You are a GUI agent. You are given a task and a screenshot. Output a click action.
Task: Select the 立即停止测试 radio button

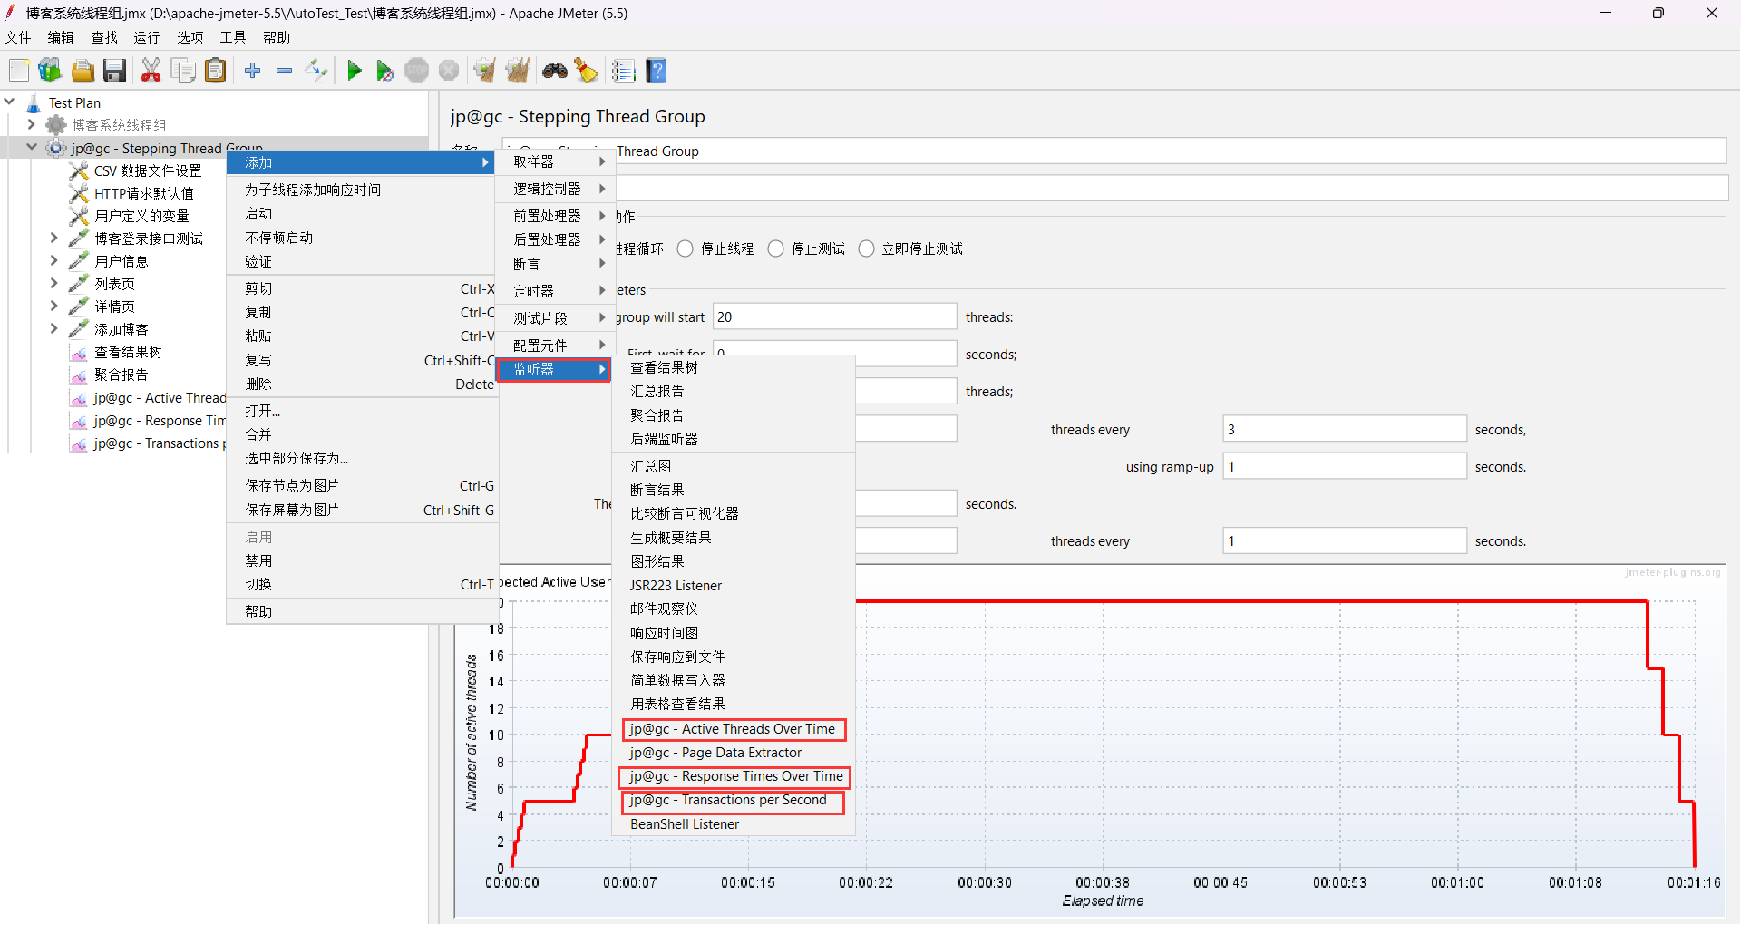[867, 248]
